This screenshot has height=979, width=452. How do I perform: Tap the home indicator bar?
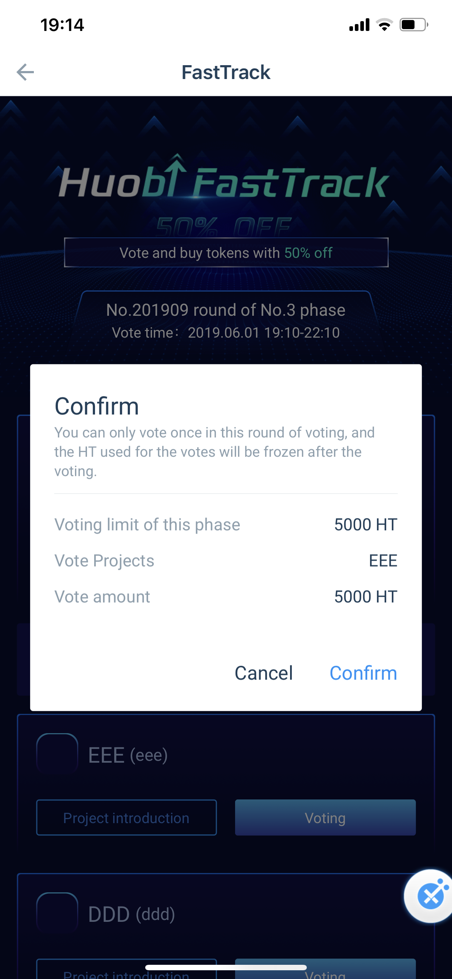[226, 967]
